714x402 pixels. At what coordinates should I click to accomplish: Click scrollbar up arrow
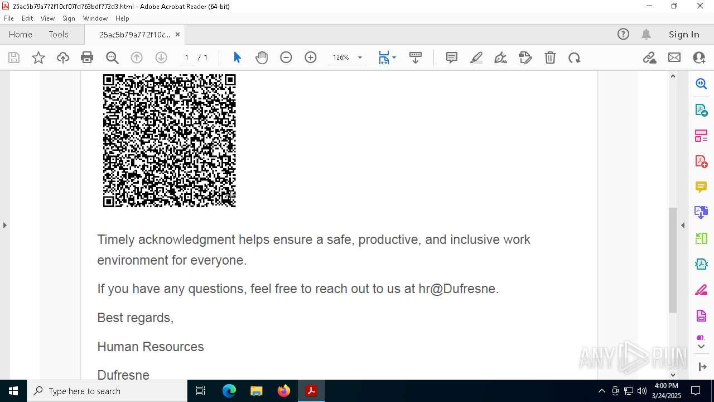point(673,76)
